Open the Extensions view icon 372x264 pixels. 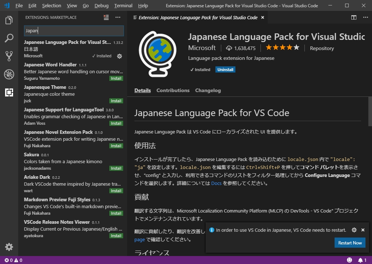(x=9, y=92)
